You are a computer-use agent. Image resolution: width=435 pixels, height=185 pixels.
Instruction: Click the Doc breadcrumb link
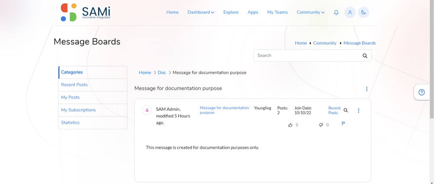[162, 72]
